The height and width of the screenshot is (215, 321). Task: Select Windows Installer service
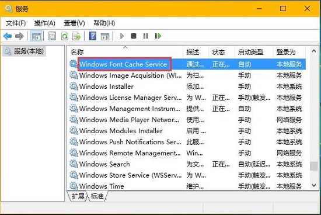187,86
